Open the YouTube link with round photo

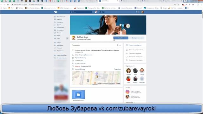(x=128, y=97)
